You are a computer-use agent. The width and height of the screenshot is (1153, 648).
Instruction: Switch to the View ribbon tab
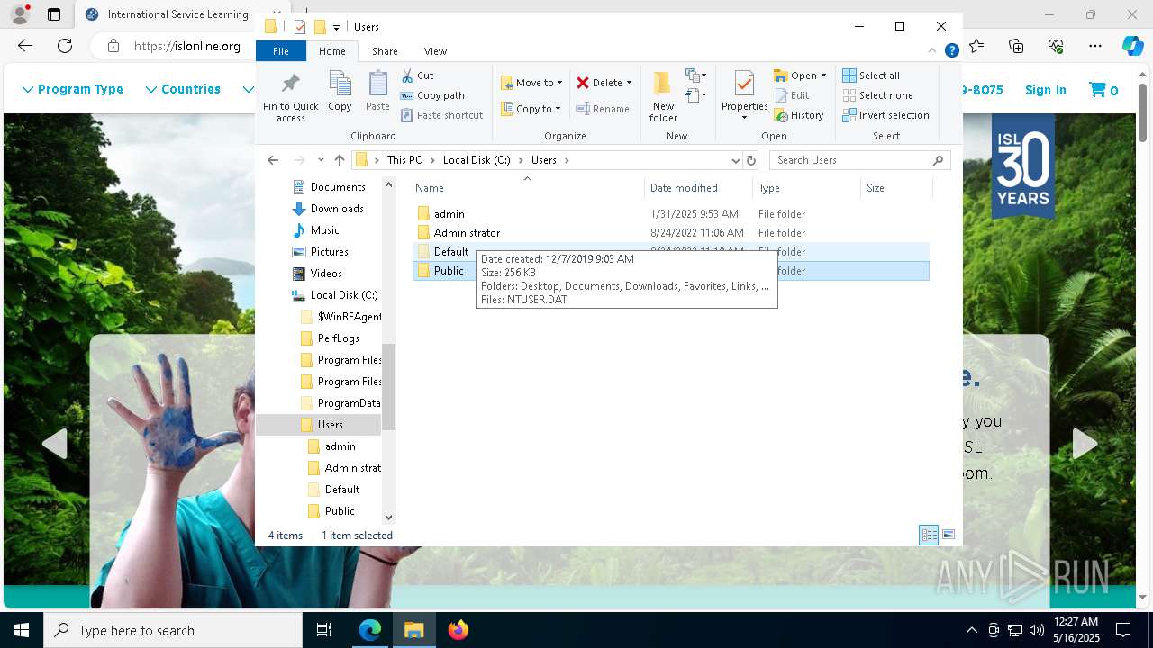(x=435, y=51)
